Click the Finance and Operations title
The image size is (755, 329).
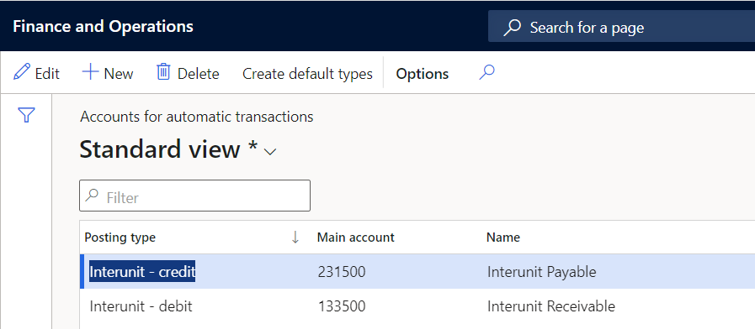click(x=103, y=26)
